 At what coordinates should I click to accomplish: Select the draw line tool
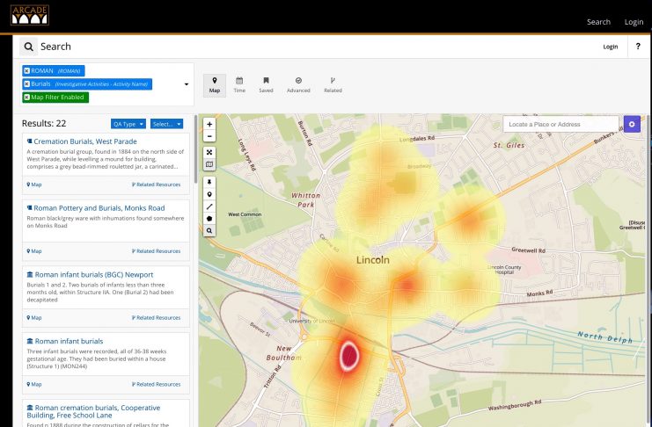[x=209, y=206]
